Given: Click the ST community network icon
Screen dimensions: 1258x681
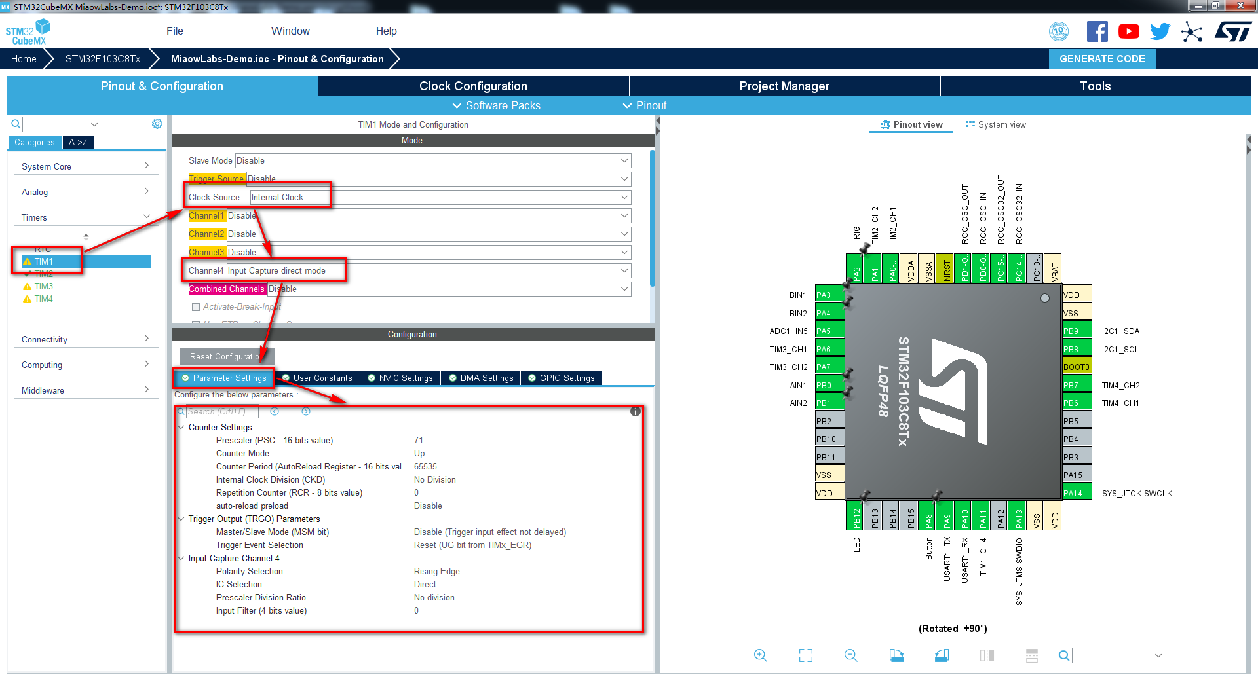Looking at the screenshot, I should coord(1192,31).
